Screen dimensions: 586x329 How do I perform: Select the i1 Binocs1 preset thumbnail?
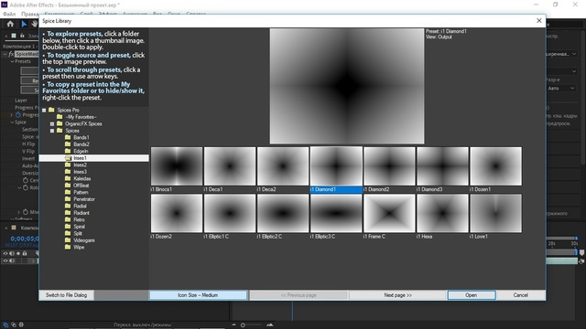tap(177, 166)
